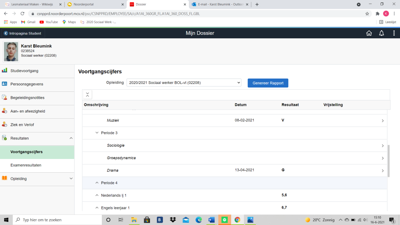This screenshot has height=225, width=400.
Task: Collapse the Resultaten sidebar section
Action: click(x=71, y=138)
